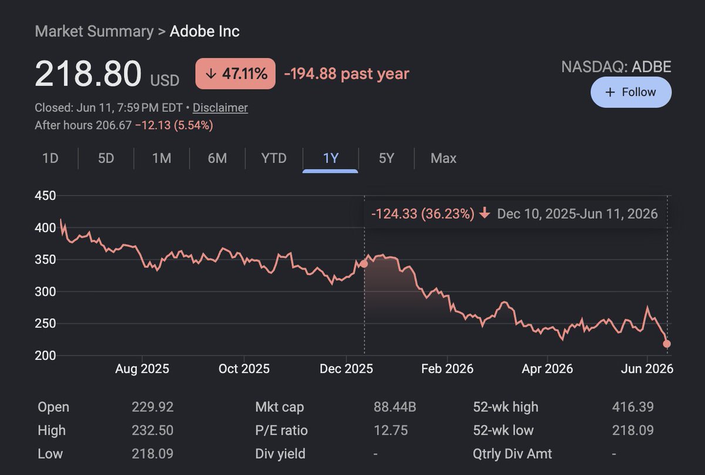This screenshot has height=475, width=705.
Task: Click the down arrow in 47.11% badge
Action: (x=211, y=74)
